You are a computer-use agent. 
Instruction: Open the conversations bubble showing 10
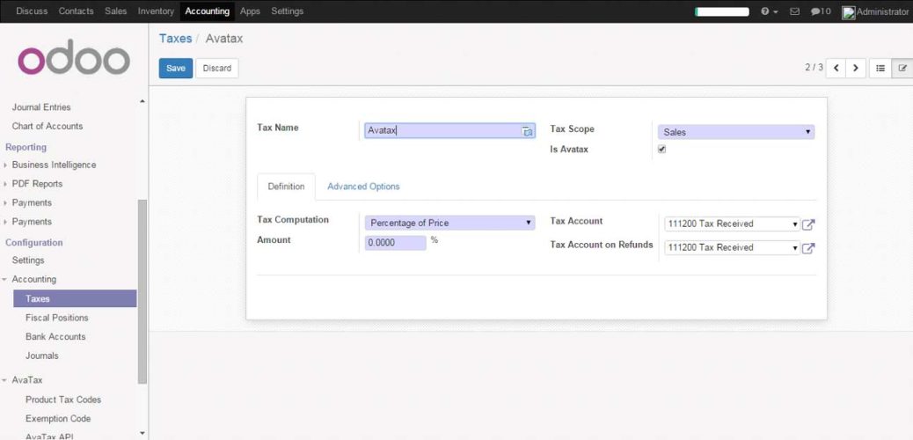821,11
